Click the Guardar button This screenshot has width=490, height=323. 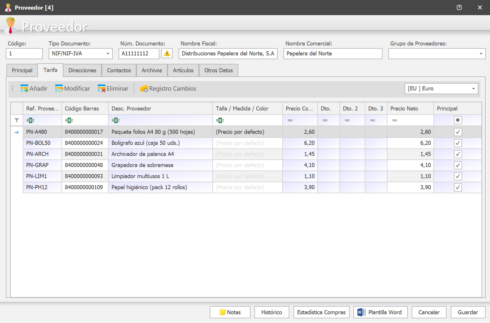coord(468,312)
